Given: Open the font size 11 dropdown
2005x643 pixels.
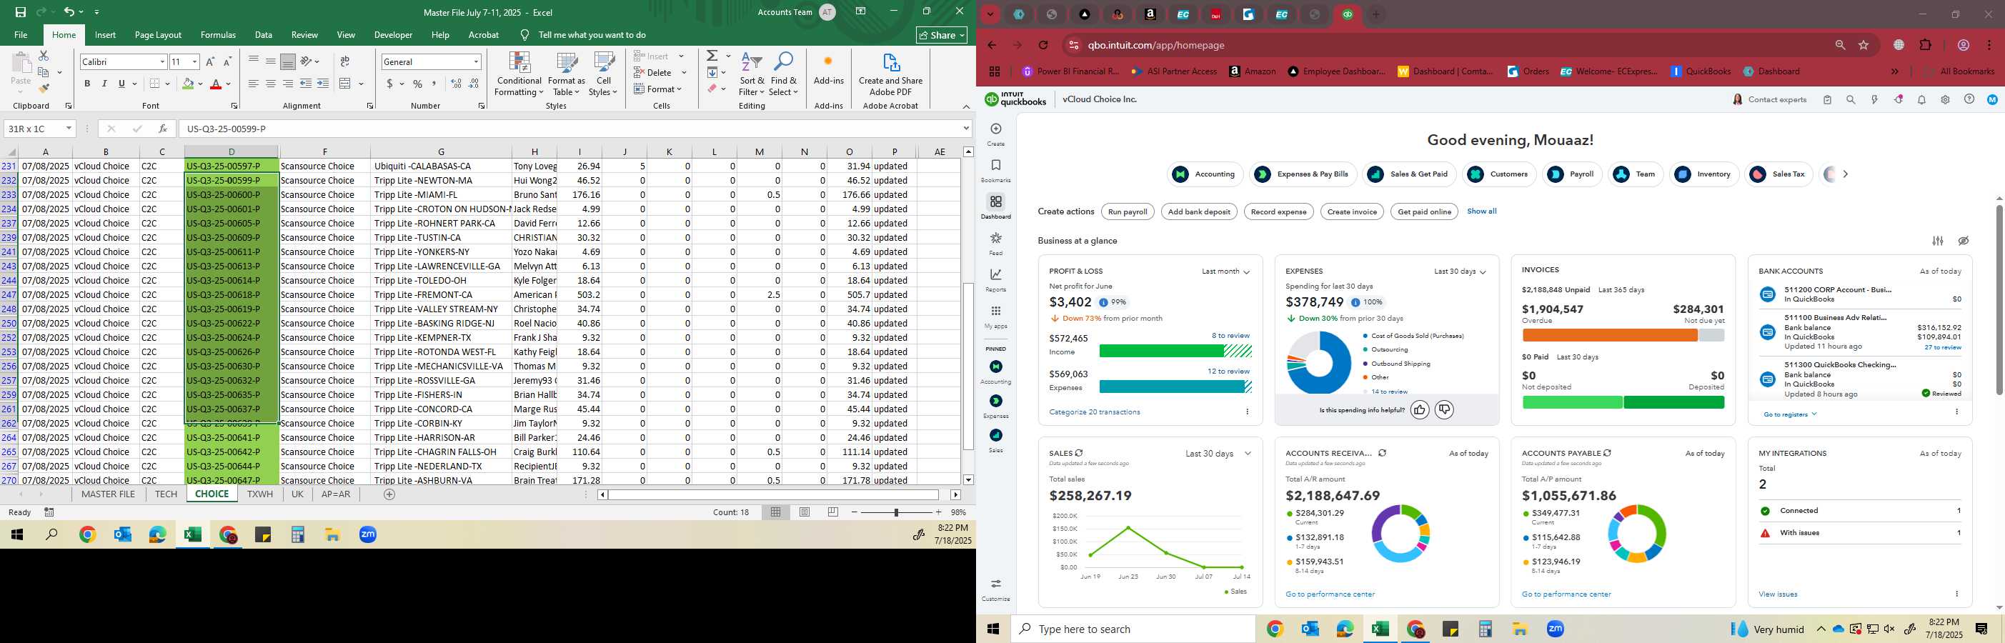Looking at the screenshot, I should (x=194, y=61).
